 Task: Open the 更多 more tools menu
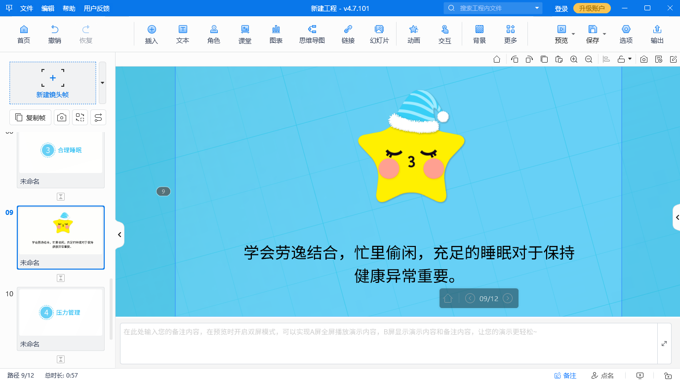[x=511, y=34]
